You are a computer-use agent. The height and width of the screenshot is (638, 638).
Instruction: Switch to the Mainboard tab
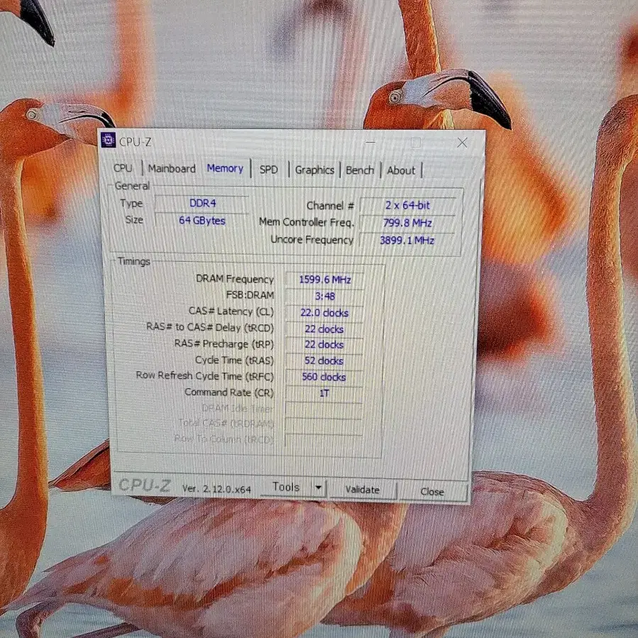tap(172, 168)
